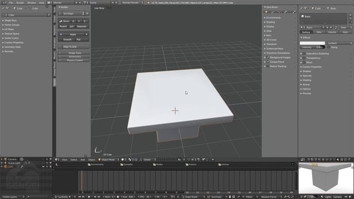Select the Wire material type tab
354x199 pixels.
pyautogui.click(x=319, y=32)
